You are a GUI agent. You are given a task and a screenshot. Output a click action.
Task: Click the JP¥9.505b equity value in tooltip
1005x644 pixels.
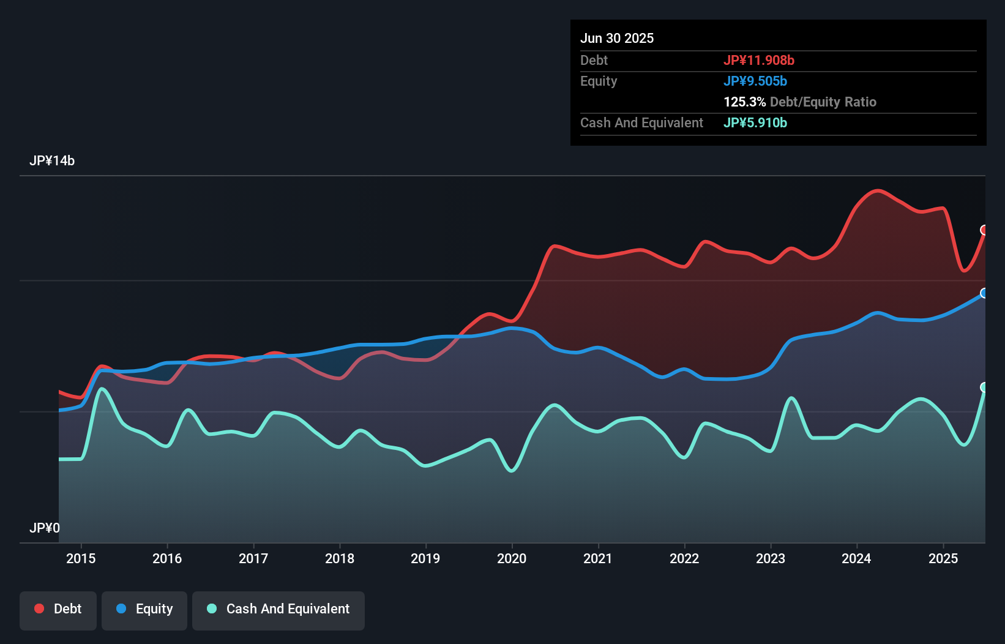tap(755, 81)
